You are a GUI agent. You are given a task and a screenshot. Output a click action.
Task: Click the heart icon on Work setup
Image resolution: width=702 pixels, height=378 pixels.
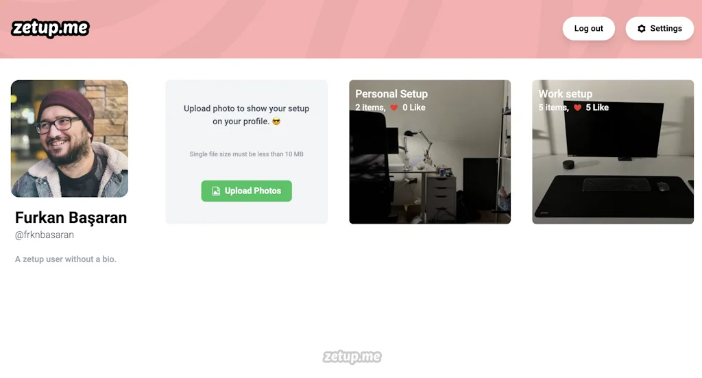click(577, 108)
